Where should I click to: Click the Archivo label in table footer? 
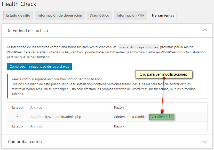pyautogui.click(x=36, y=126)
